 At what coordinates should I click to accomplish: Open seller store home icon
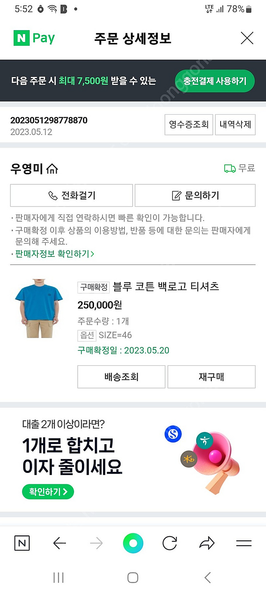tap(52, 169)
